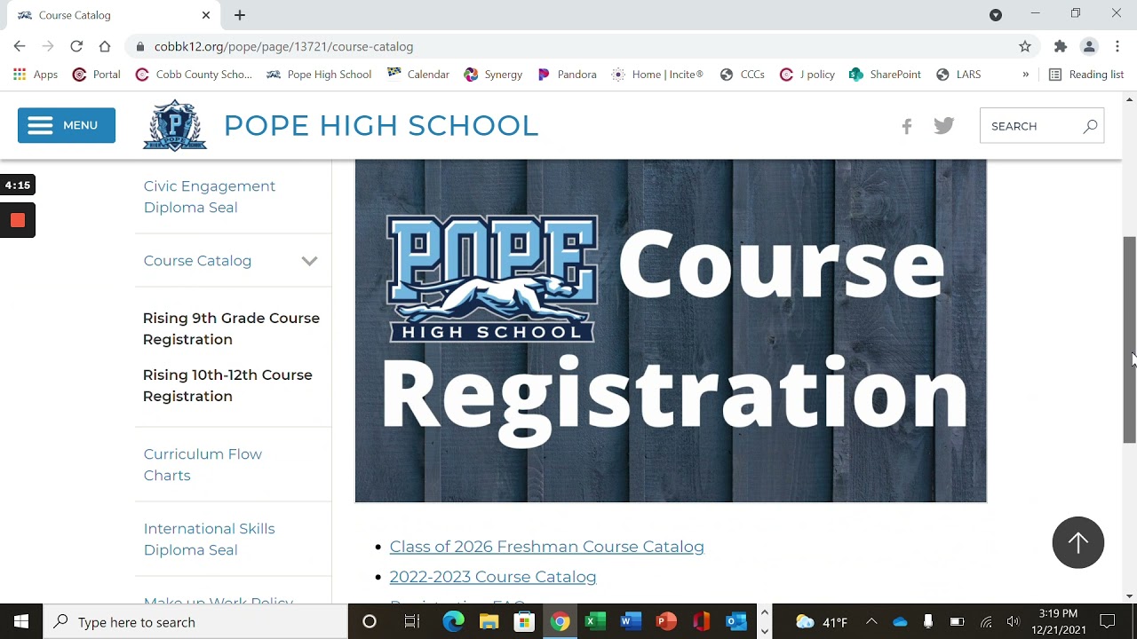This screenshot has width=1137, height=639.
Task: Open International Skills Diploma Seal
Action: [209, 539]
